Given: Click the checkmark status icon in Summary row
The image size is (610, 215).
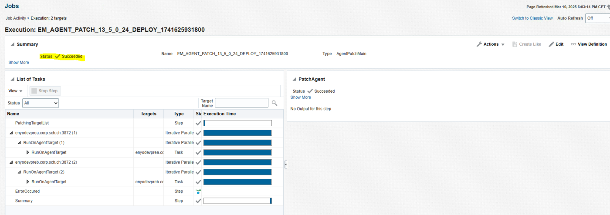Looking at the screenshot, I should (199, 201).
